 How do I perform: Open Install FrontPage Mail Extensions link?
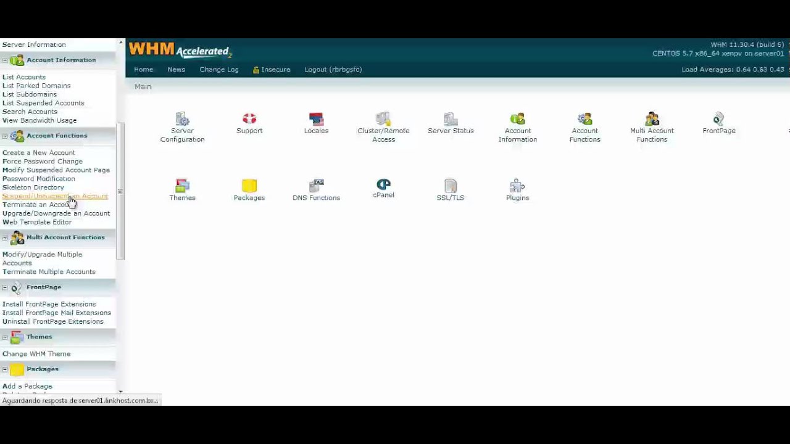[x=57, y=313]
